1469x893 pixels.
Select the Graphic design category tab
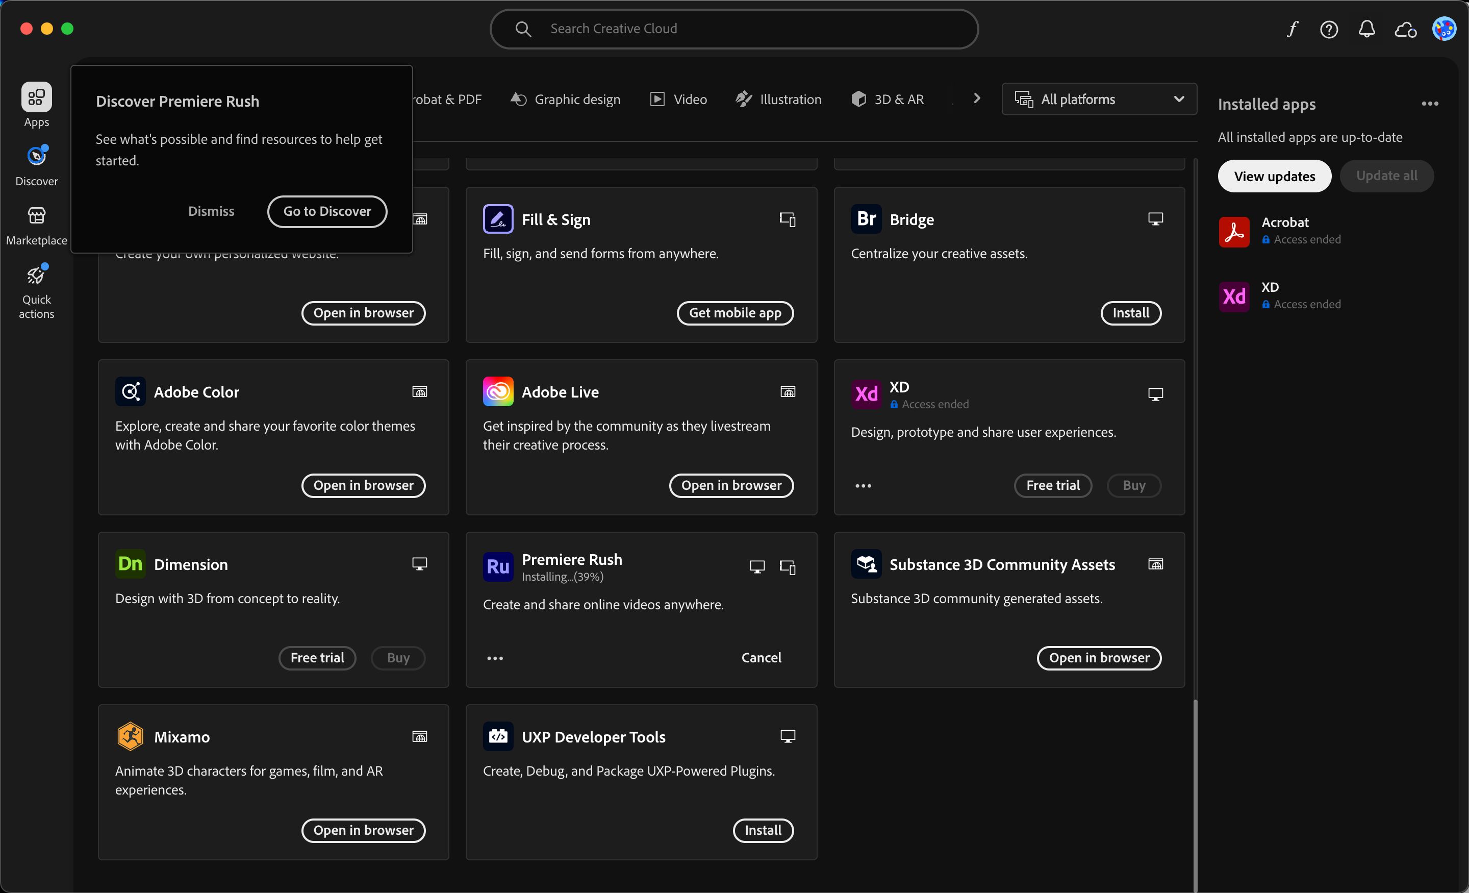point(565,99)
